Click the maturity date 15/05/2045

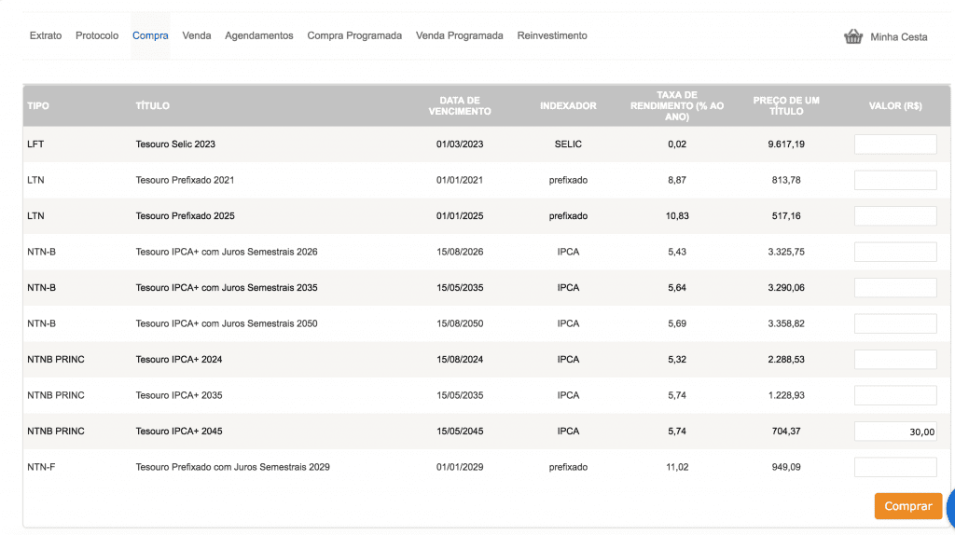[459, 432]
